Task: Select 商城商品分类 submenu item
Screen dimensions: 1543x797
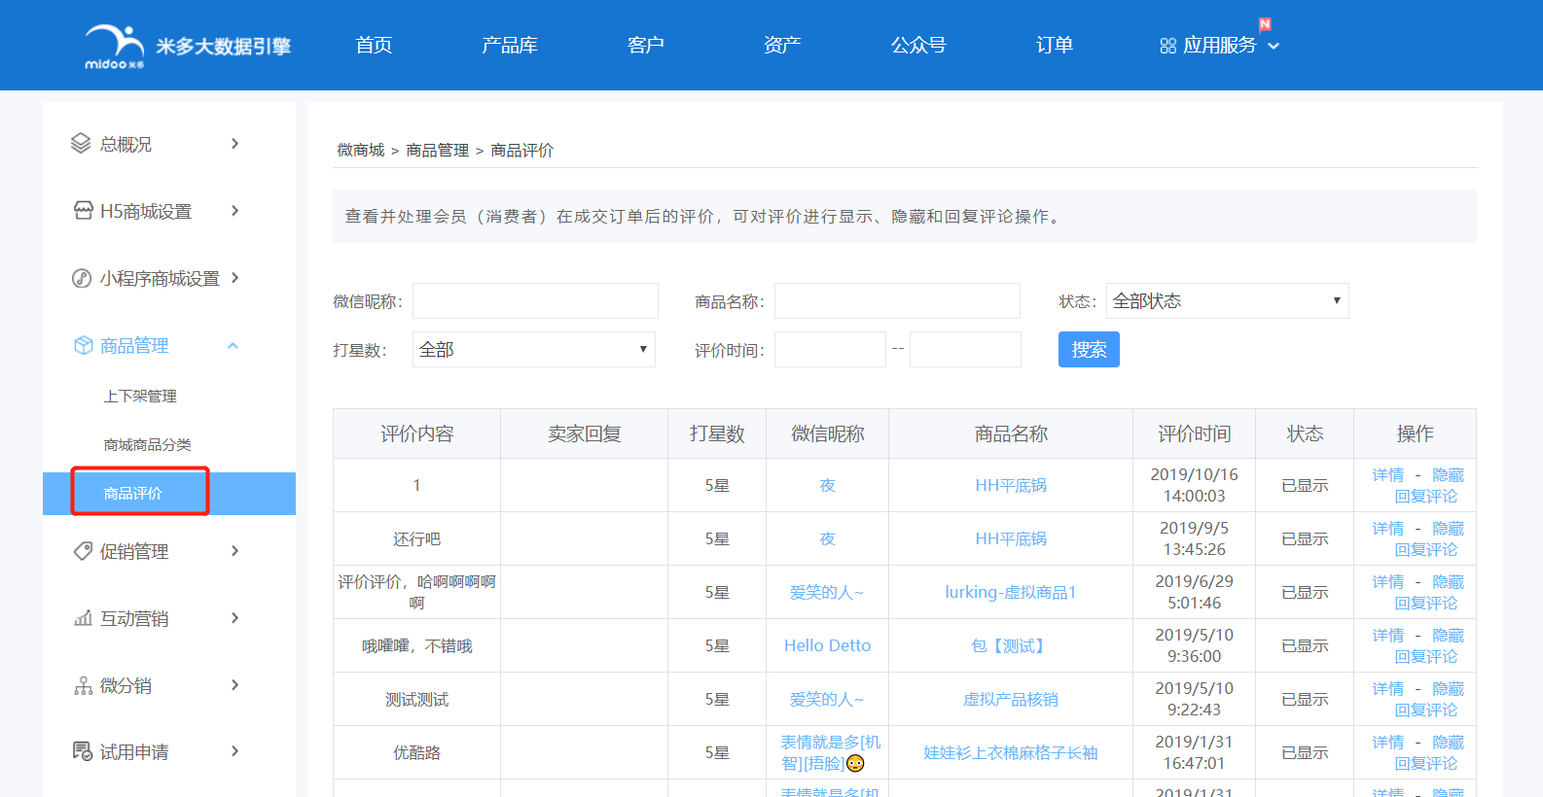Action: pyautogui.click(x=148, y=445)
